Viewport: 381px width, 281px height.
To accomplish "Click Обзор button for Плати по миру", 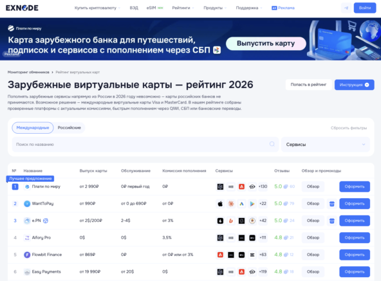I will point(313,186).
